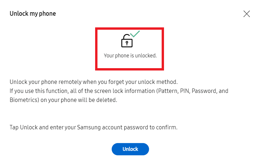Click the "Tap Unlock and enter" instruction line

[x=93, y=127]
